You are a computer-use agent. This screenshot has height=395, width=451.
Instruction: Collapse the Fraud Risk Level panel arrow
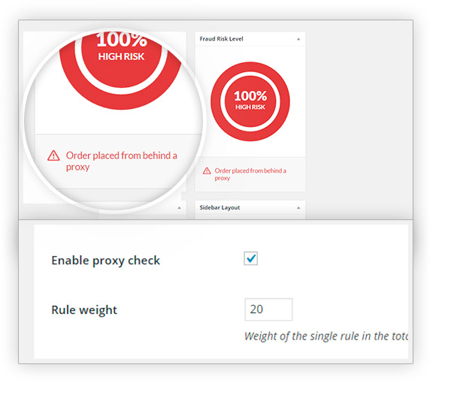pos(298,39)
